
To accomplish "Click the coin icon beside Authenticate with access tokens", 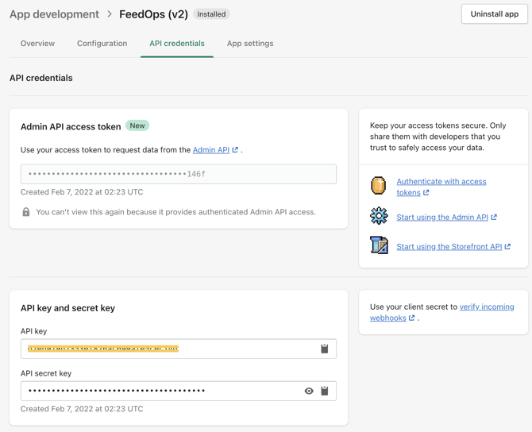I will click(378, 185).
